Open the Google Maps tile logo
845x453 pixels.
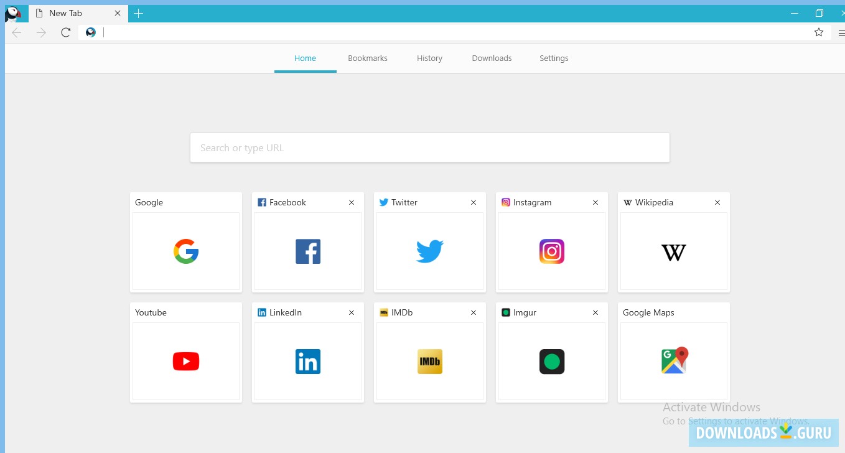[675, 360]
